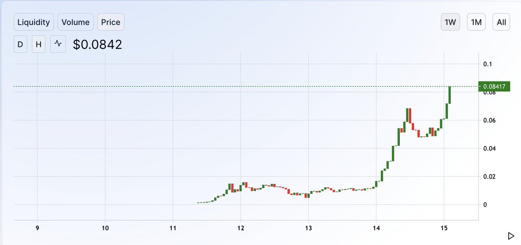Switch to line chart icon
The height and width of the screenshot is (245, 521).
pos(58,44)
